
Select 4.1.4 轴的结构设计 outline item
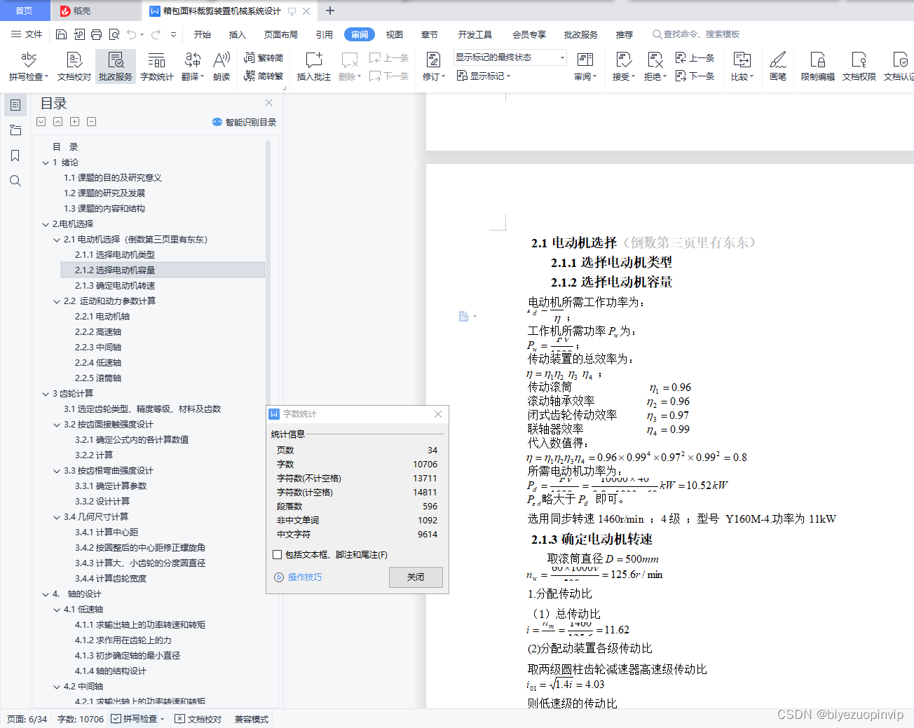(111, 671)
